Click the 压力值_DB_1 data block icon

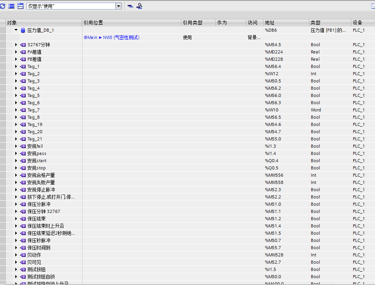[23, 30]
